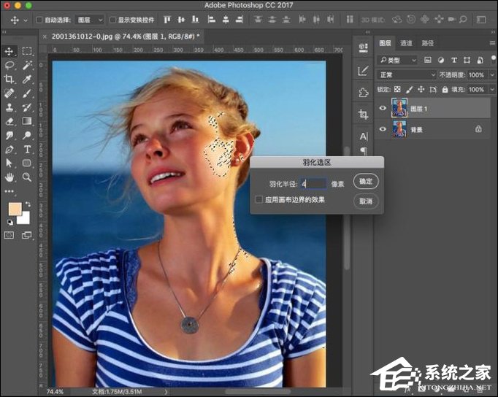Swap foreground and background colors
This screenshot has width=498, height=397.
[28, 204]
